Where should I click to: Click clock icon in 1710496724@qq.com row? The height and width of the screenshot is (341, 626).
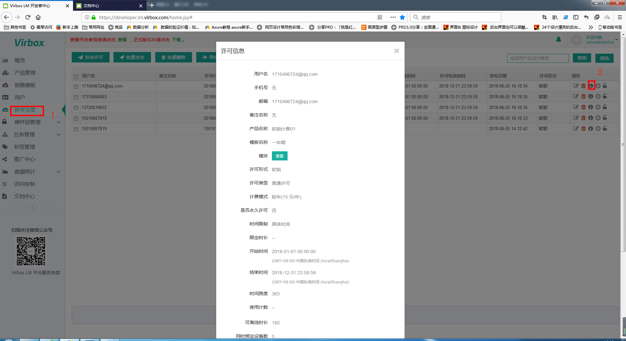point(598,86)
